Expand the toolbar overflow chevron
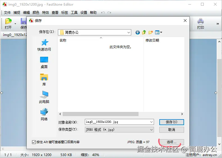 (x=218, y=24)
